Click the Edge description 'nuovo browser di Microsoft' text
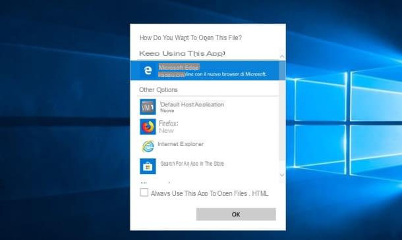This screenshot has height=240, width=402. 237,74
